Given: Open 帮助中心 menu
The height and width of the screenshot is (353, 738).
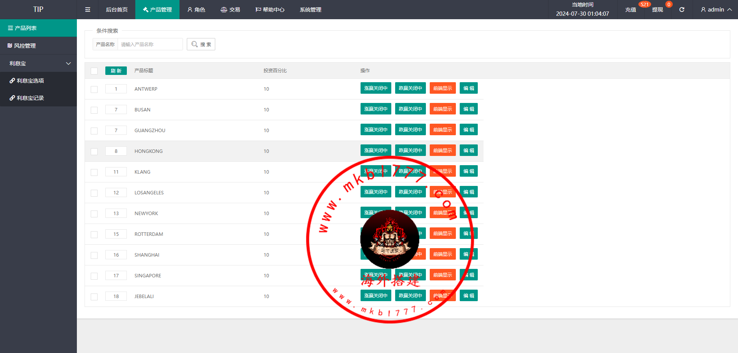Looking at the screenshot, I should click(270, 10).
